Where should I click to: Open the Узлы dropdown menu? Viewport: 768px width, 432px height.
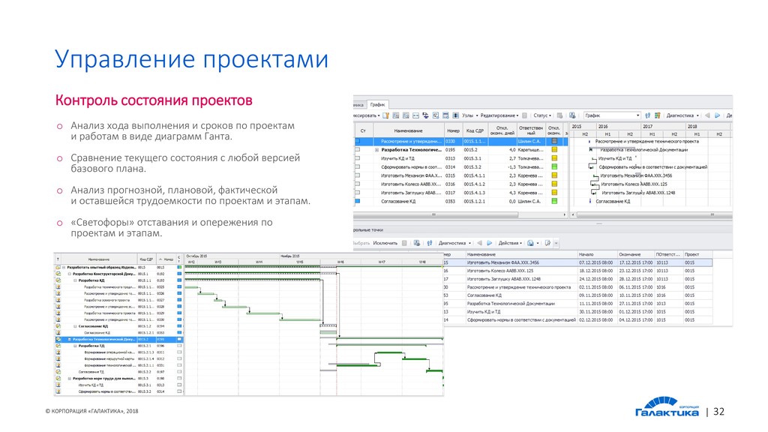coord(469,115)
